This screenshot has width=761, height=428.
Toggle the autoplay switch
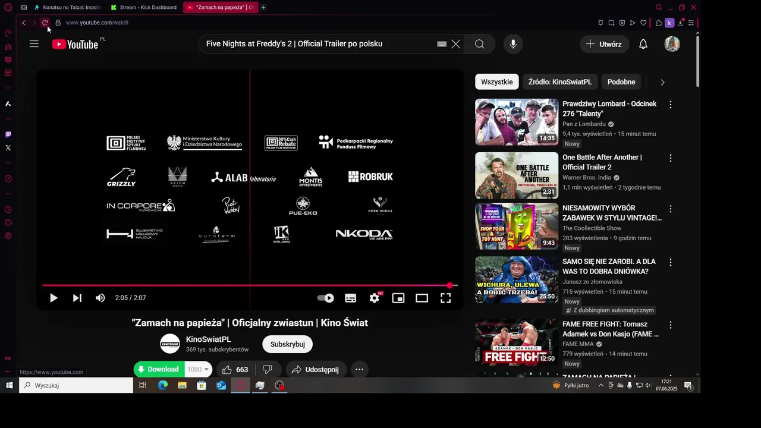325,298
